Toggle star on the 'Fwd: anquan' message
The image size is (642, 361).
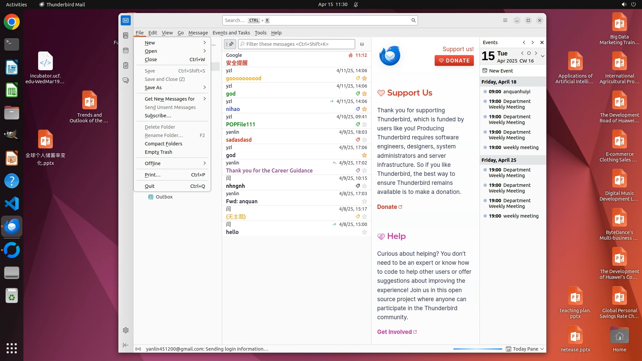[x=364, y=201]
